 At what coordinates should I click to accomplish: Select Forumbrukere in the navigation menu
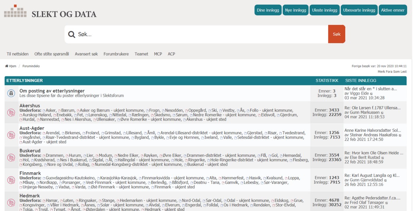[x=116, y=54]
